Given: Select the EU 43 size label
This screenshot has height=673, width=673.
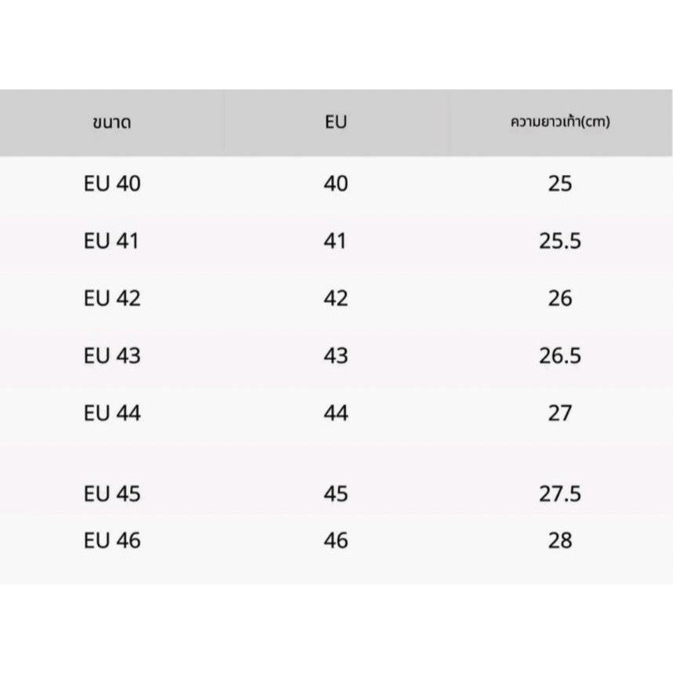Looking at the screenshot, I should pos(112,355).
